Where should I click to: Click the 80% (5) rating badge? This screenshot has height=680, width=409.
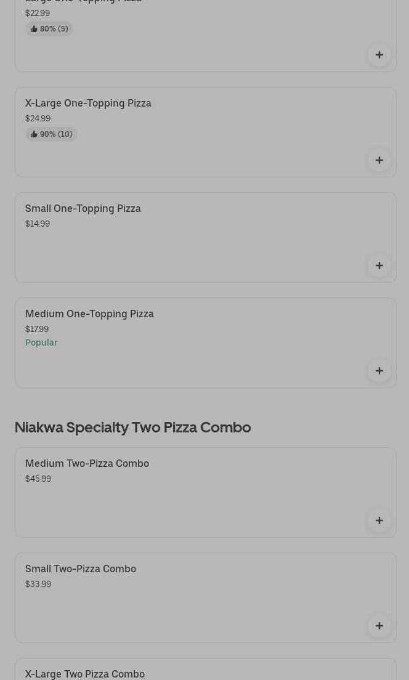coord(49,29)
